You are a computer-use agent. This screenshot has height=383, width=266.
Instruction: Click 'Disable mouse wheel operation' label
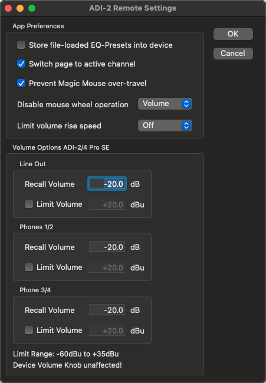73,104
